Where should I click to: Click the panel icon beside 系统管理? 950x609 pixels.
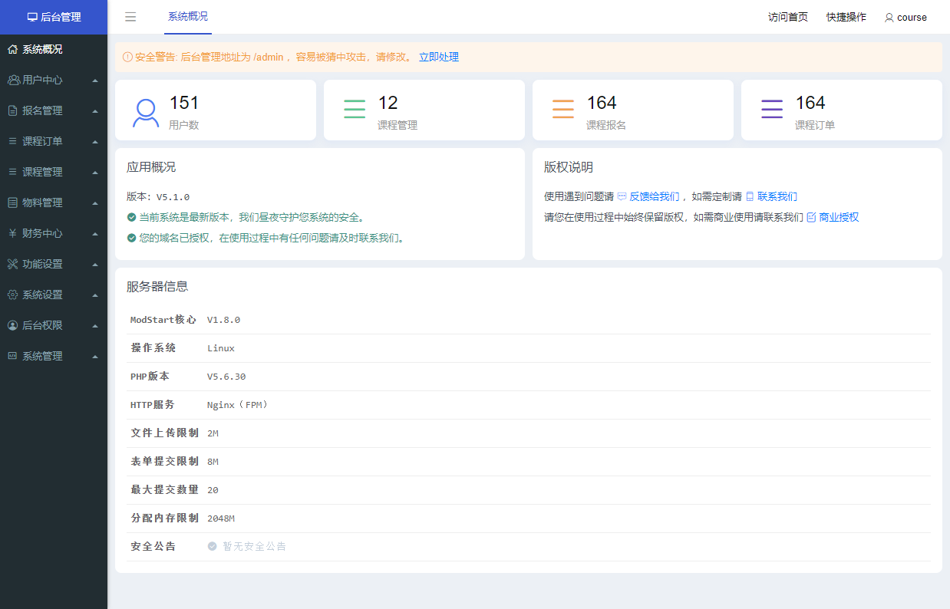tap(13, 356)
